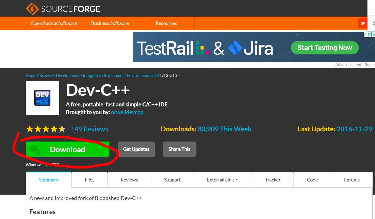The height and width of the screenshot is (219, 375).
Task: Open the Twitter icon button
Action: (x=363, y=23)
